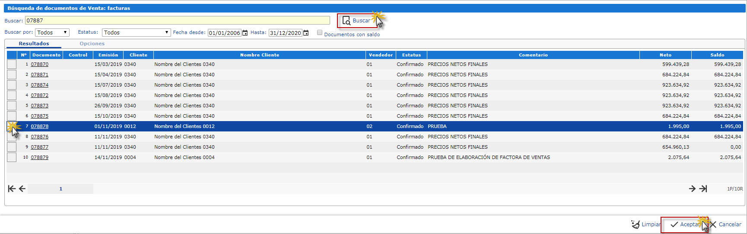Sort by Control column header
The height and width of the screenshot is (234, 747).
(x=78, y=55)
